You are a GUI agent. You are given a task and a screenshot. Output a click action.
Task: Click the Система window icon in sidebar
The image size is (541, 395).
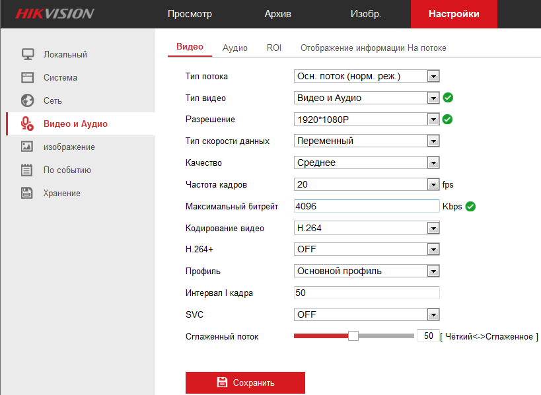click(27, 77)
